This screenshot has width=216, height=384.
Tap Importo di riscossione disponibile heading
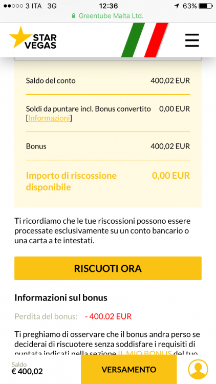pyautogui.click(x=71, y=181)
